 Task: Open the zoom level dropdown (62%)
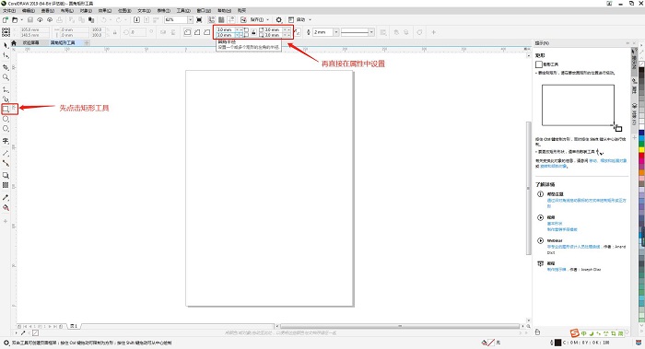(190, 19)
